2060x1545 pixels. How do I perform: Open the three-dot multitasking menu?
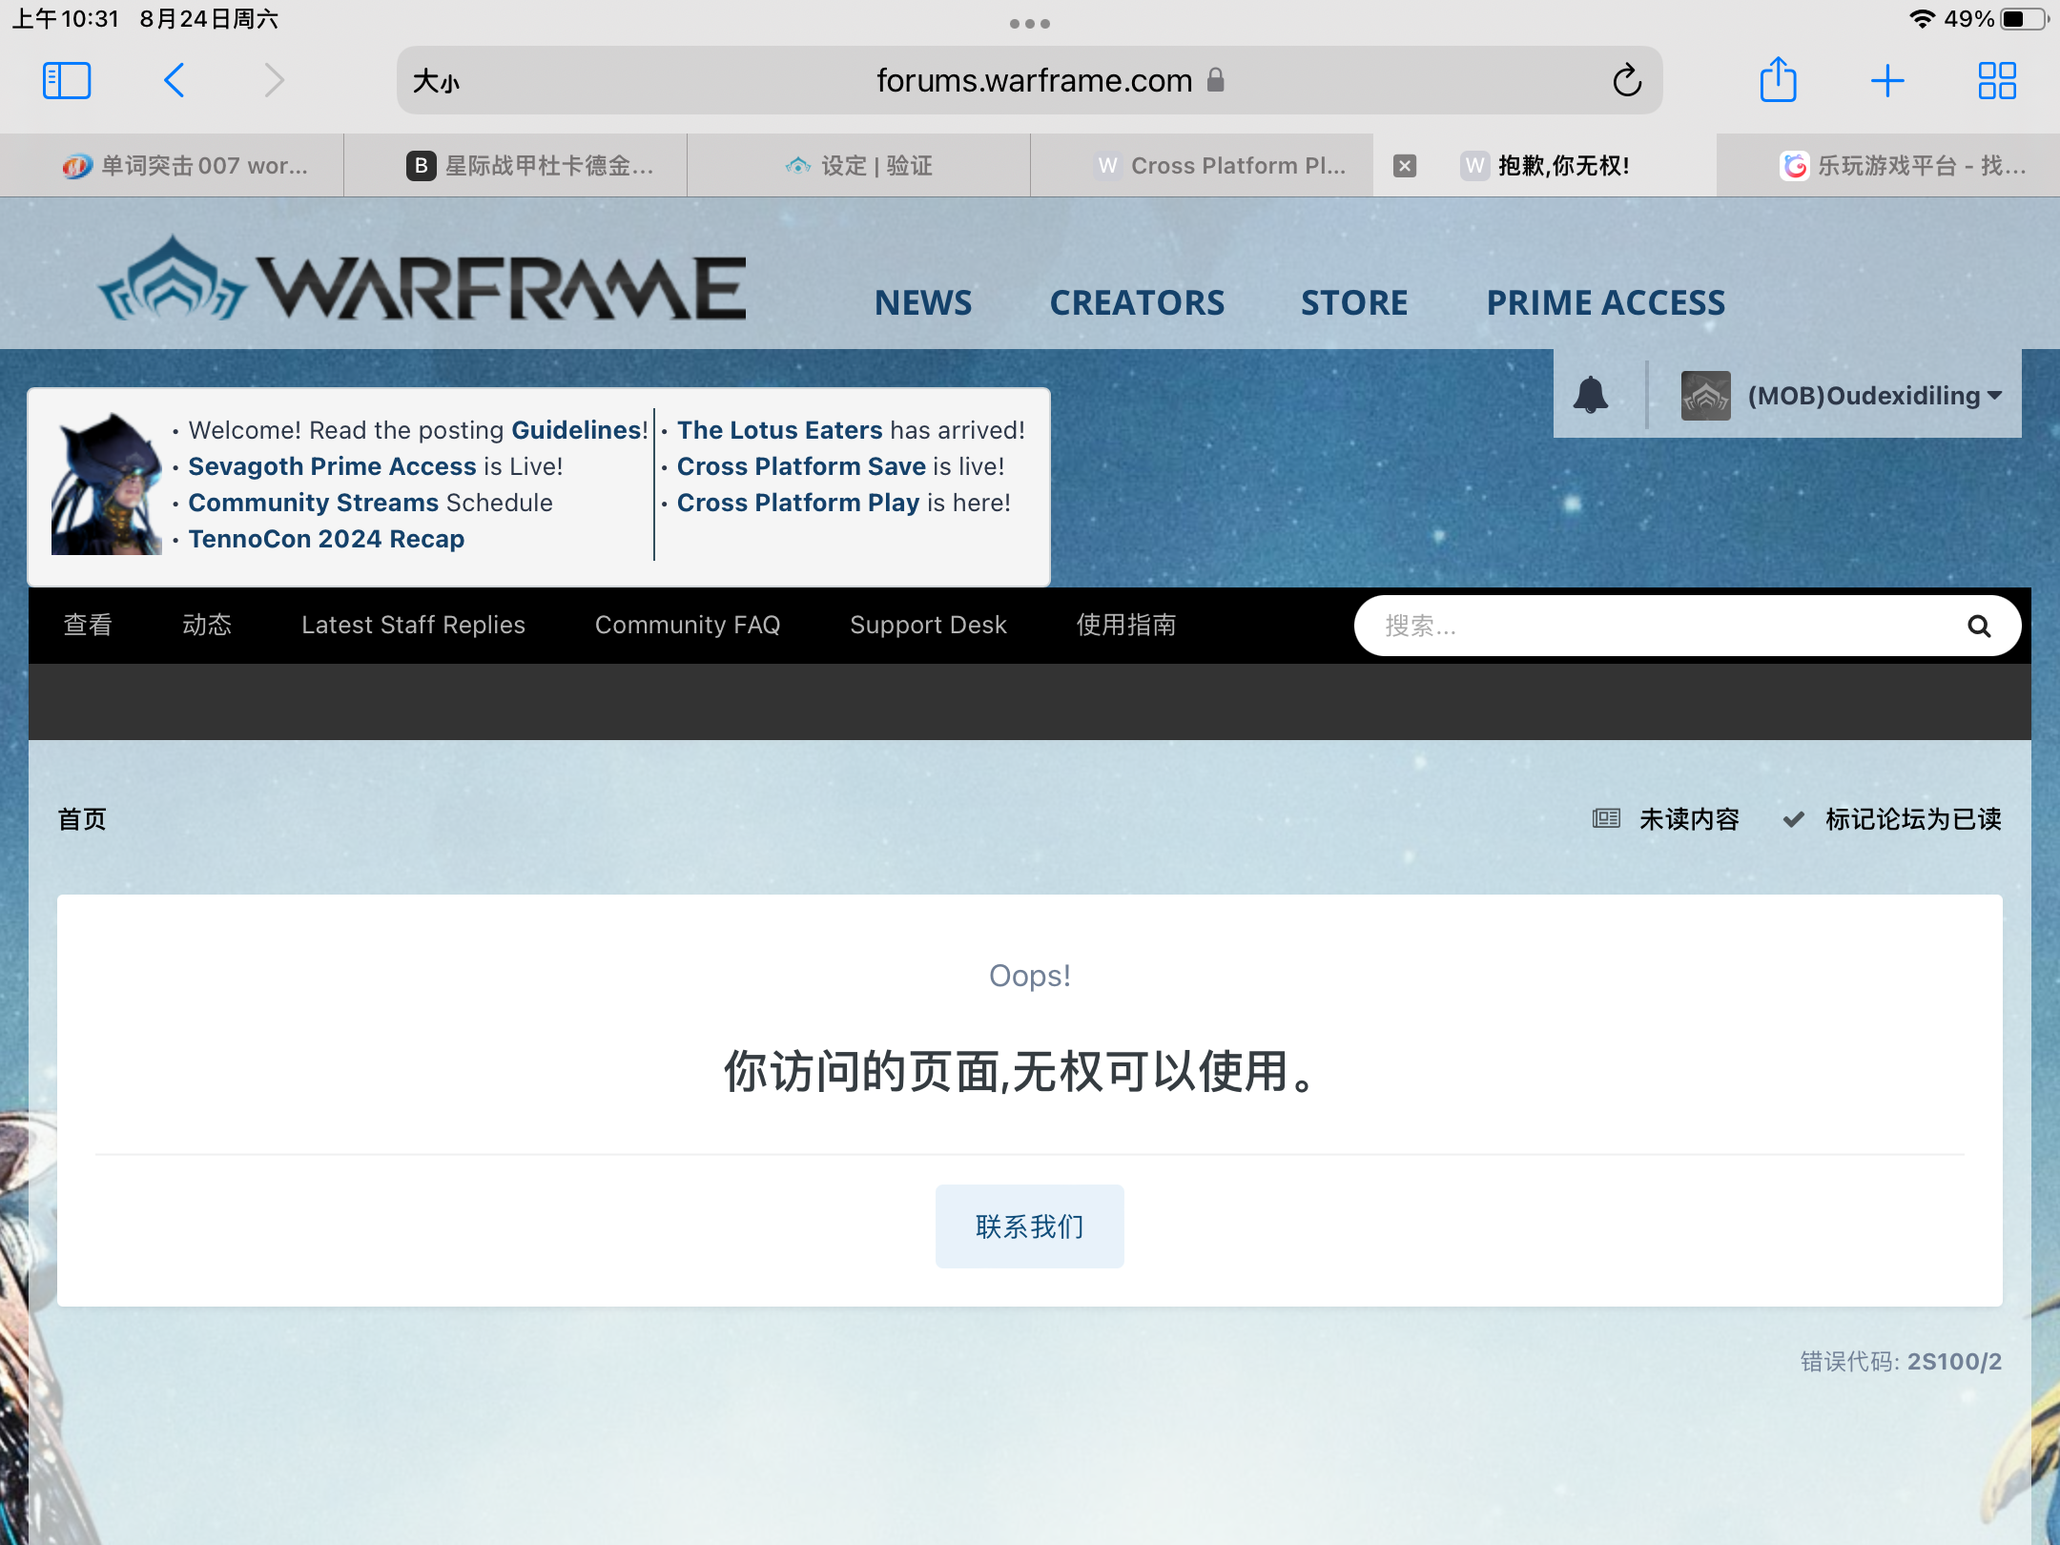1030,23
